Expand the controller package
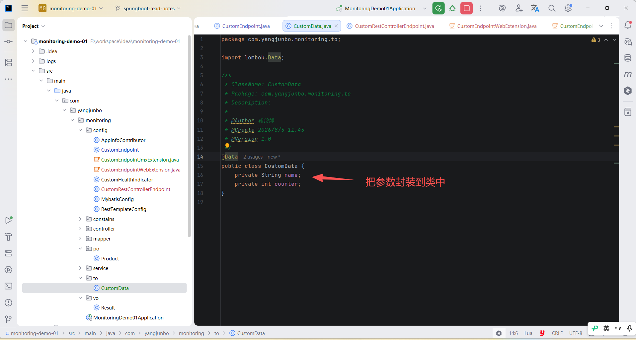Viewport: 636px width, 340px height. tap(80, 229)
